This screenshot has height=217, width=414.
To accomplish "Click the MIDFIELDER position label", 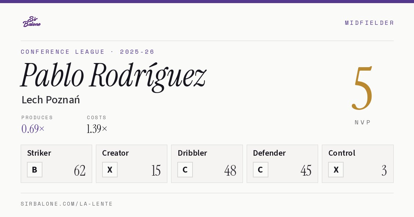I will [x=369, y=23].
